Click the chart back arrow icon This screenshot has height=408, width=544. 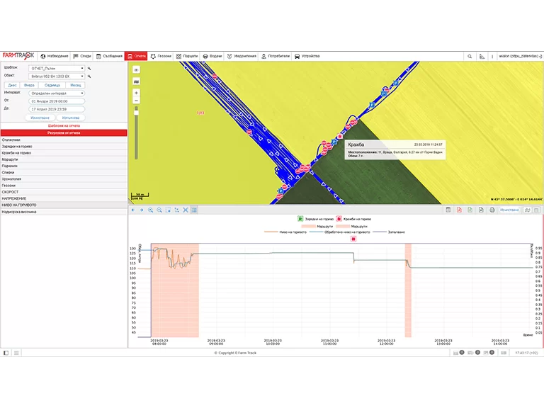(133, 210)
